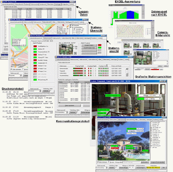Click the station photo in Stationsansicht window
This screenshot has width=173, height=172.
tap(66, 49)
